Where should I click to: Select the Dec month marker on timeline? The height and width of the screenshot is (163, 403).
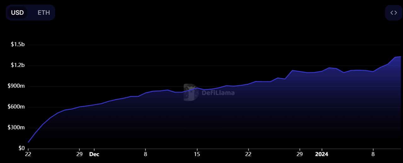pyautogui.click(x=94, y=154)
